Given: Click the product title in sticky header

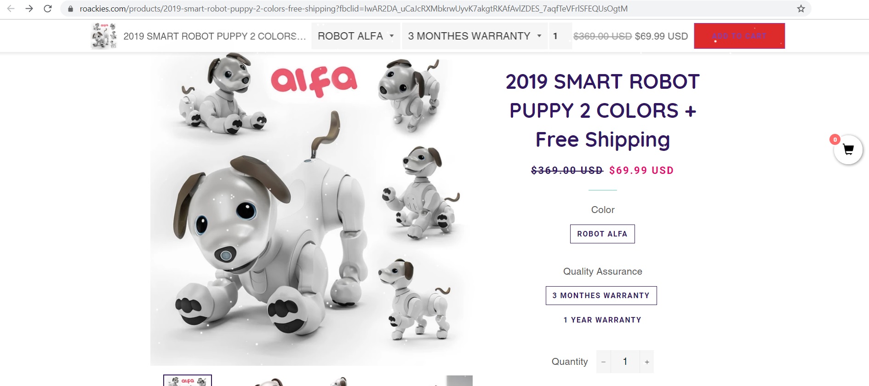Looking at the screenshot, I should point(214,36).
